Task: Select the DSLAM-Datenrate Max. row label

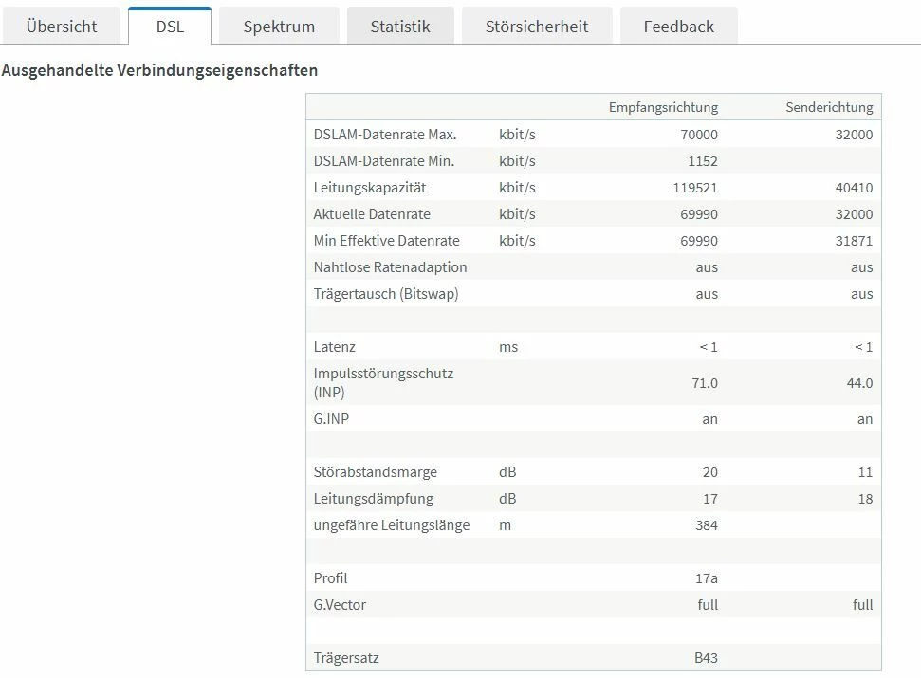Action: pyautogui.click(x=385, y=135)
